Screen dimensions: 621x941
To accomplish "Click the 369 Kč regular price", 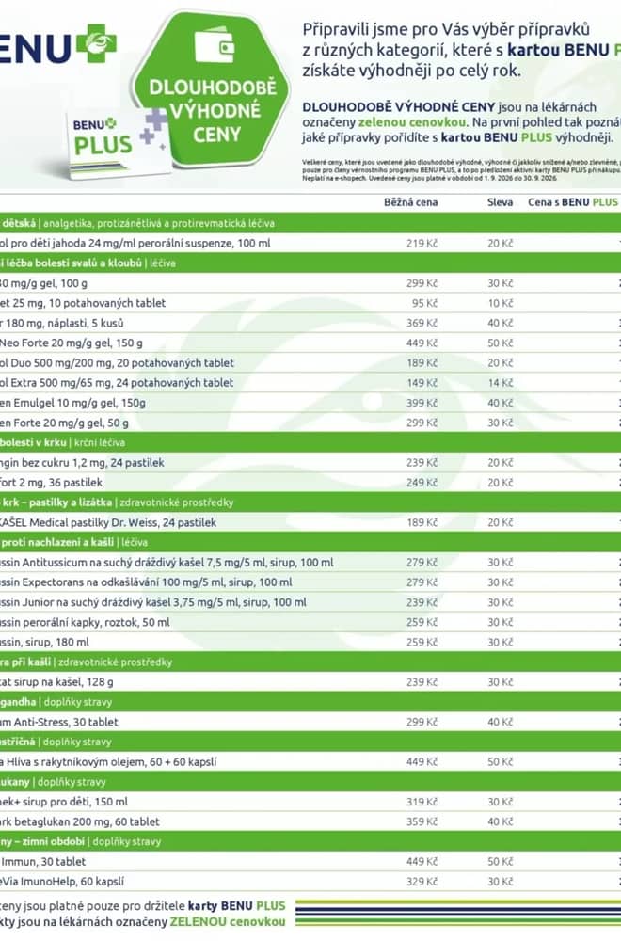I will click(422, 323).
